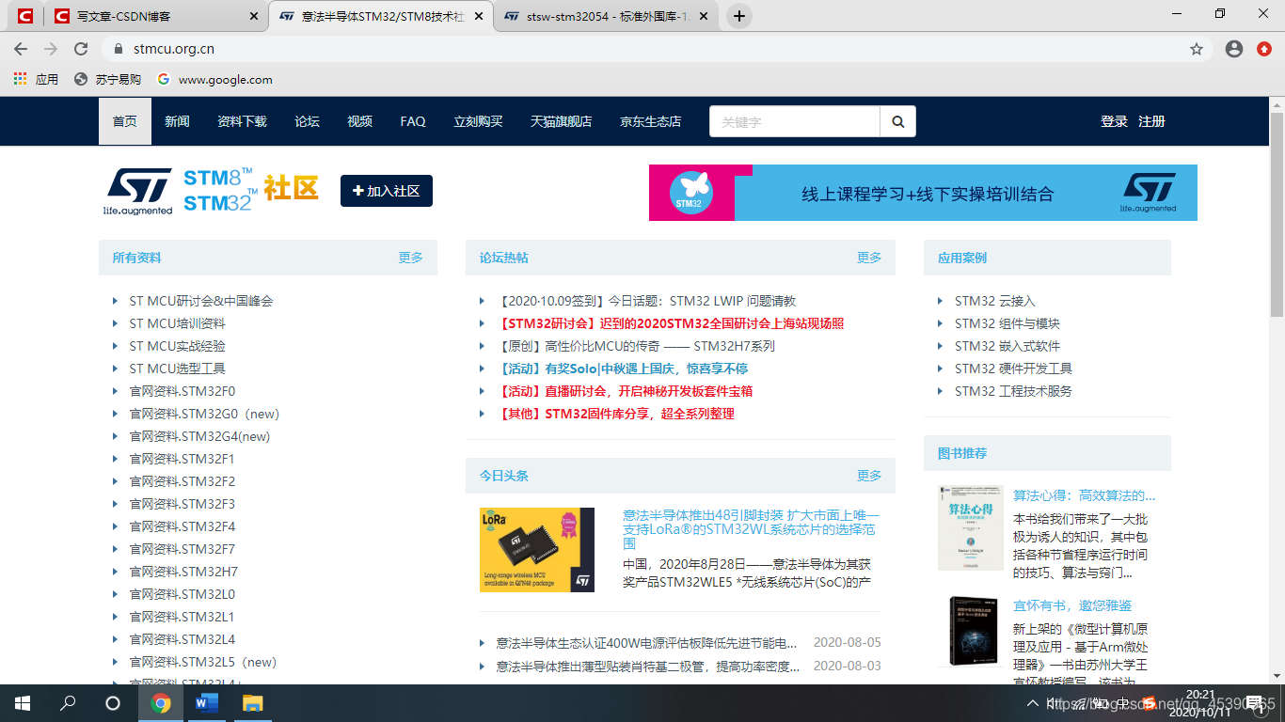Open 高性价比MCU的传奇 STM32H7 post
This screenshot has width=1285, height=722.
(638, 346)
